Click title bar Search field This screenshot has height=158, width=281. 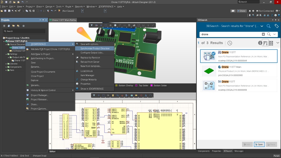pyautogui.click(x=249, y=2)
